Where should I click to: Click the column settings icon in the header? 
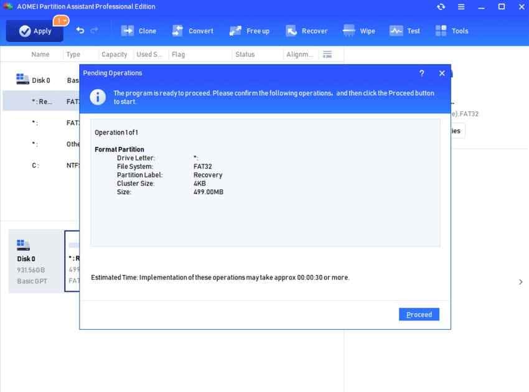point(327,54)
